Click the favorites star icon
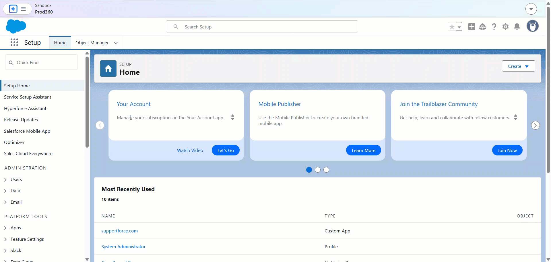551x262 pixels. pos(452,27)
